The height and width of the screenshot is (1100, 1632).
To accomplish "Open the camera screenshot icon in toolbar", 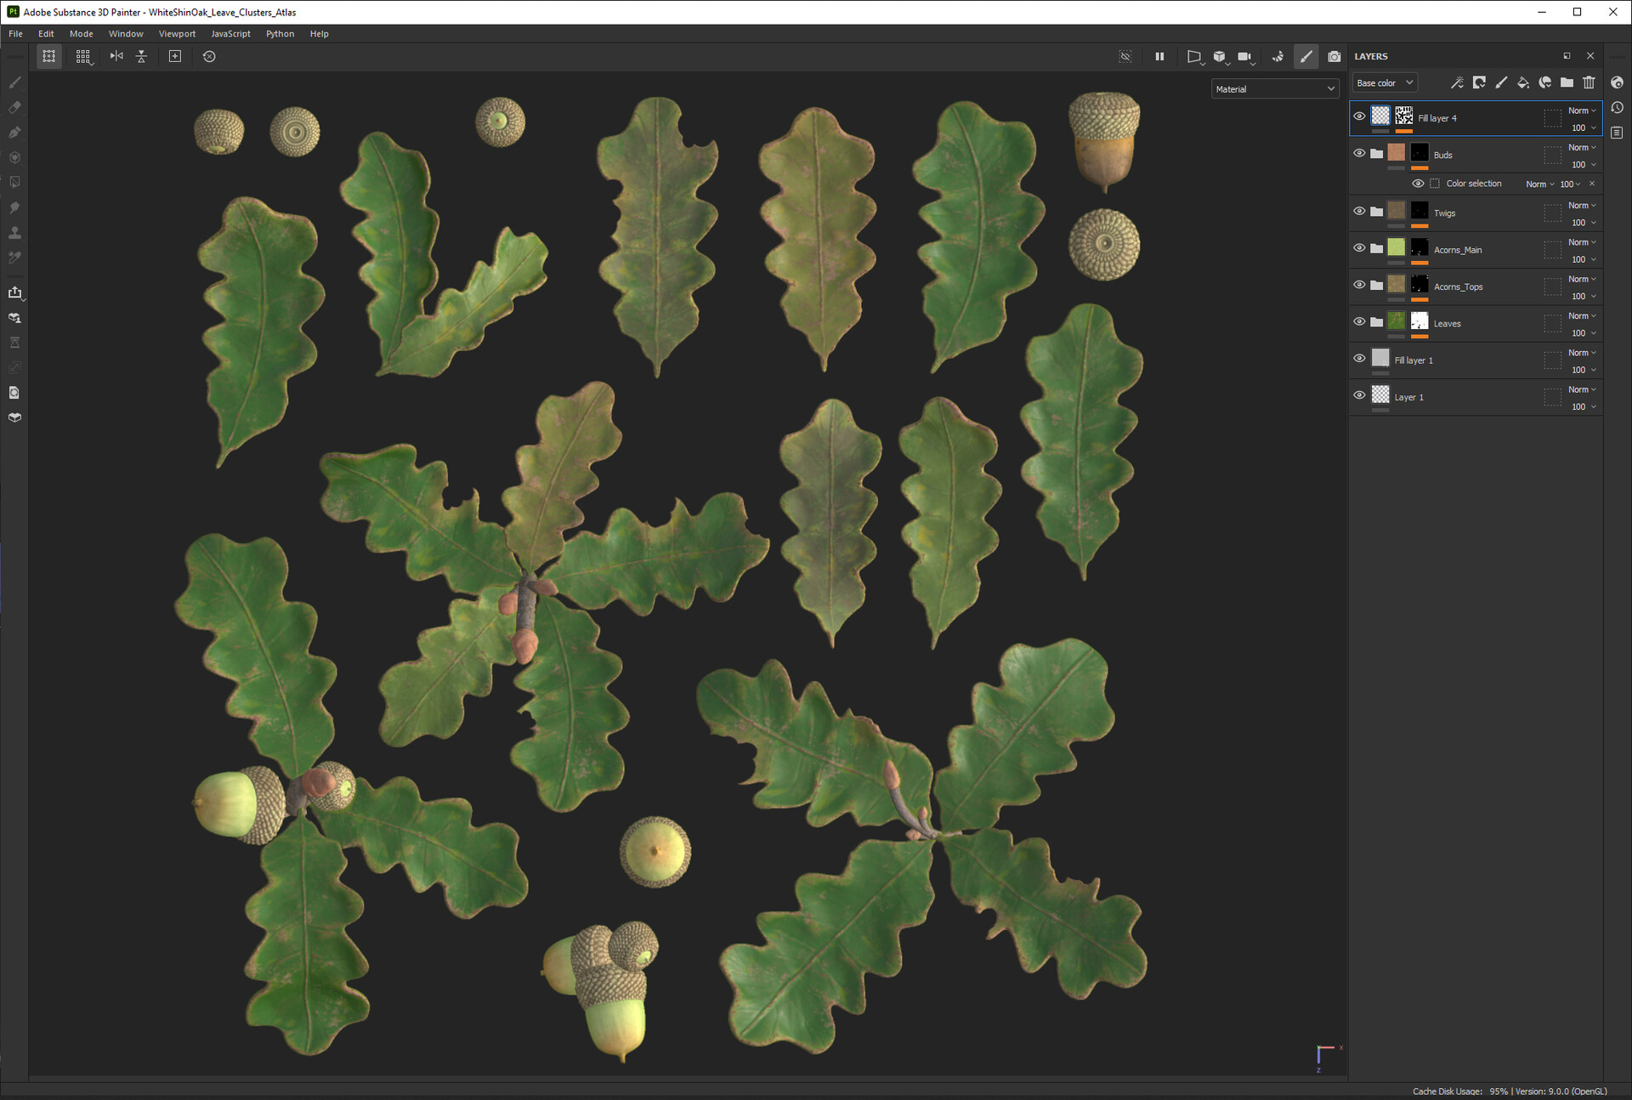I will tap(1334, 56).
